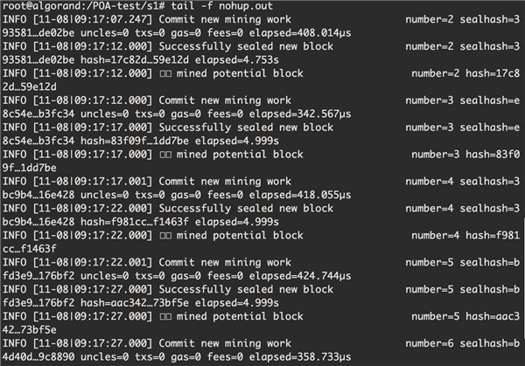The image size is (525, 366).
Task: Click the emoji placeholder before block 3 mined
Action: pos(165,155)
